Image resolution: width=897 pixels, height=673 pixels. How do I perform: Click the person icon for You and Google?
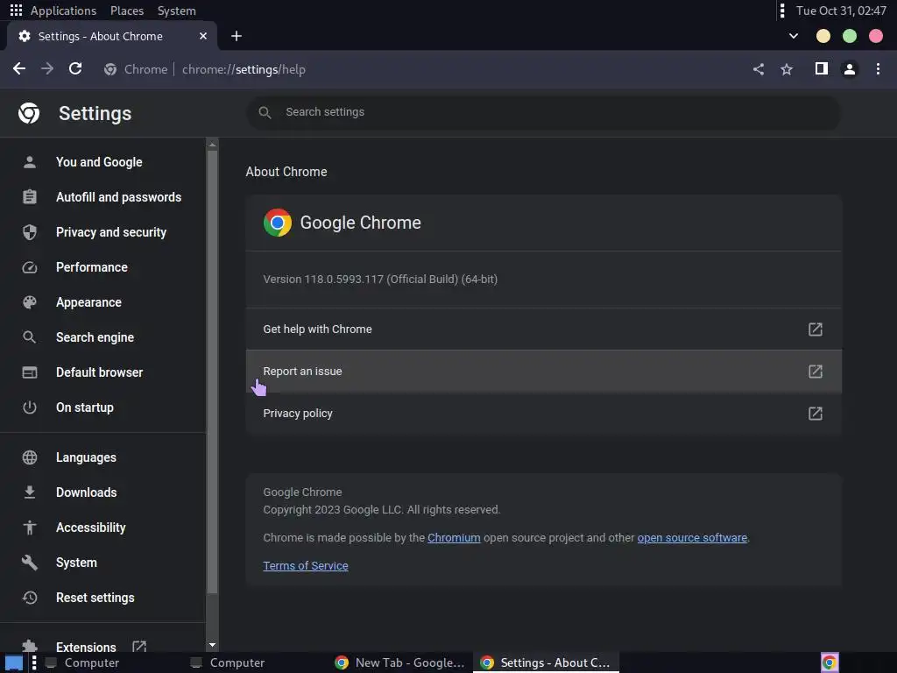click(30, 162)
